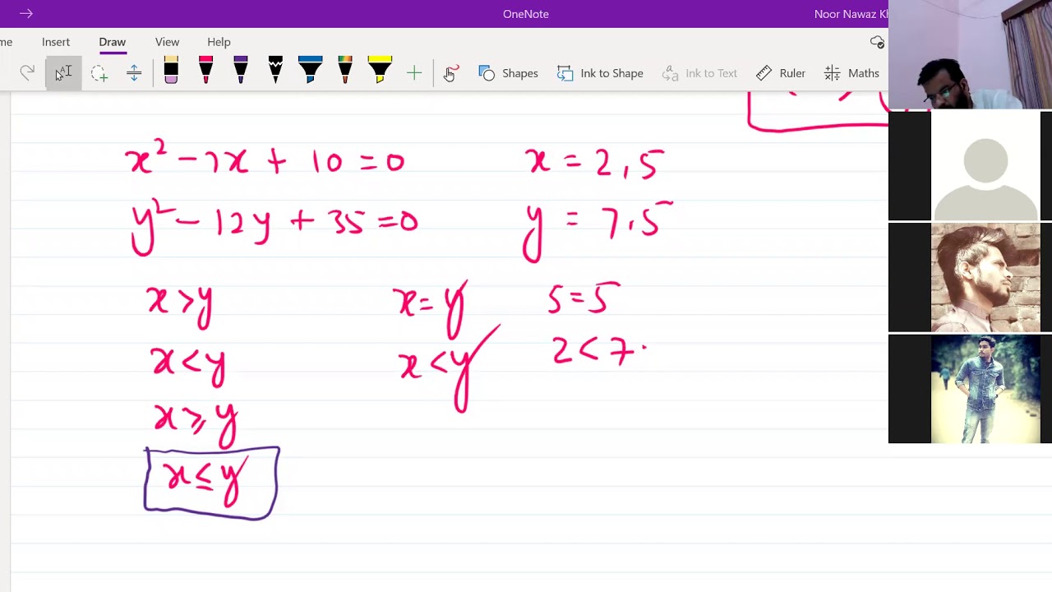Image resolution: width=1052 pixels, height=592 pixels.
Task: Click participant thumbnail with brick wall photo
Action: click(970, 278)
